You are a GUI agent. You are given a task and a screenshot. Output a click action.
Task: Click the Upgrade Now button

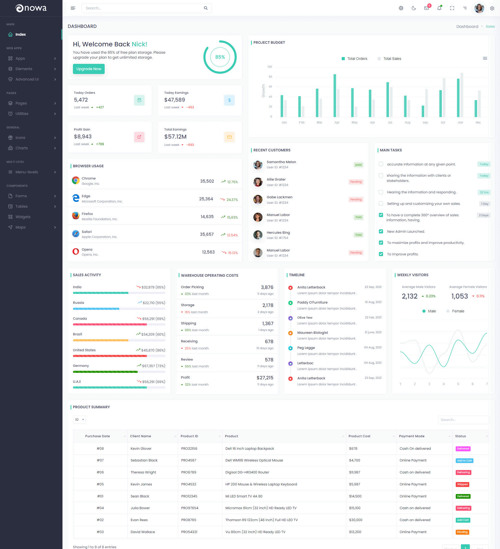89,69
